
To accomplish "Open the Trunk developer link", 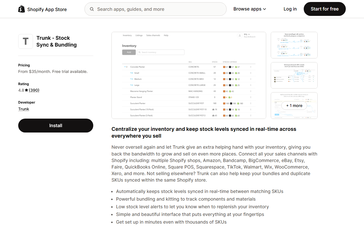I will (x=24, y=109).
